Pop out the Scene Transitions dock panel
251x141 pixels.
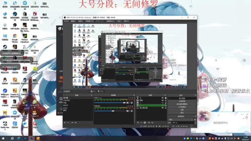(x=195, y=116)
